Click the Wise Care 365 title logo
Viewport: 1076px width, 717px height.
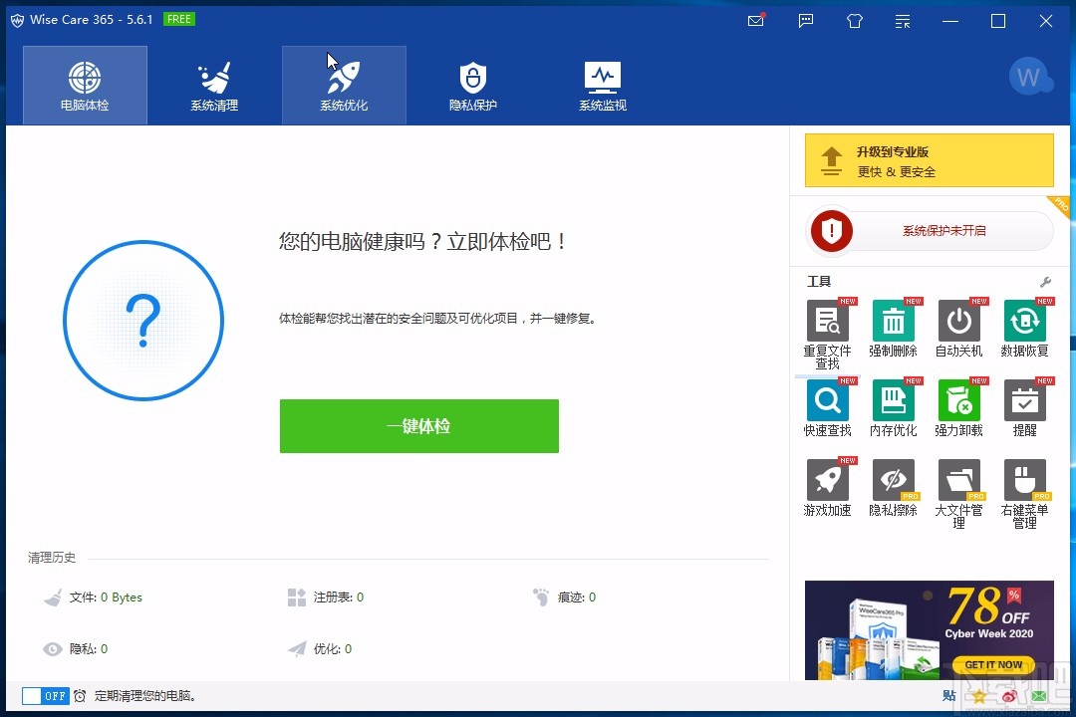point(17,21)
